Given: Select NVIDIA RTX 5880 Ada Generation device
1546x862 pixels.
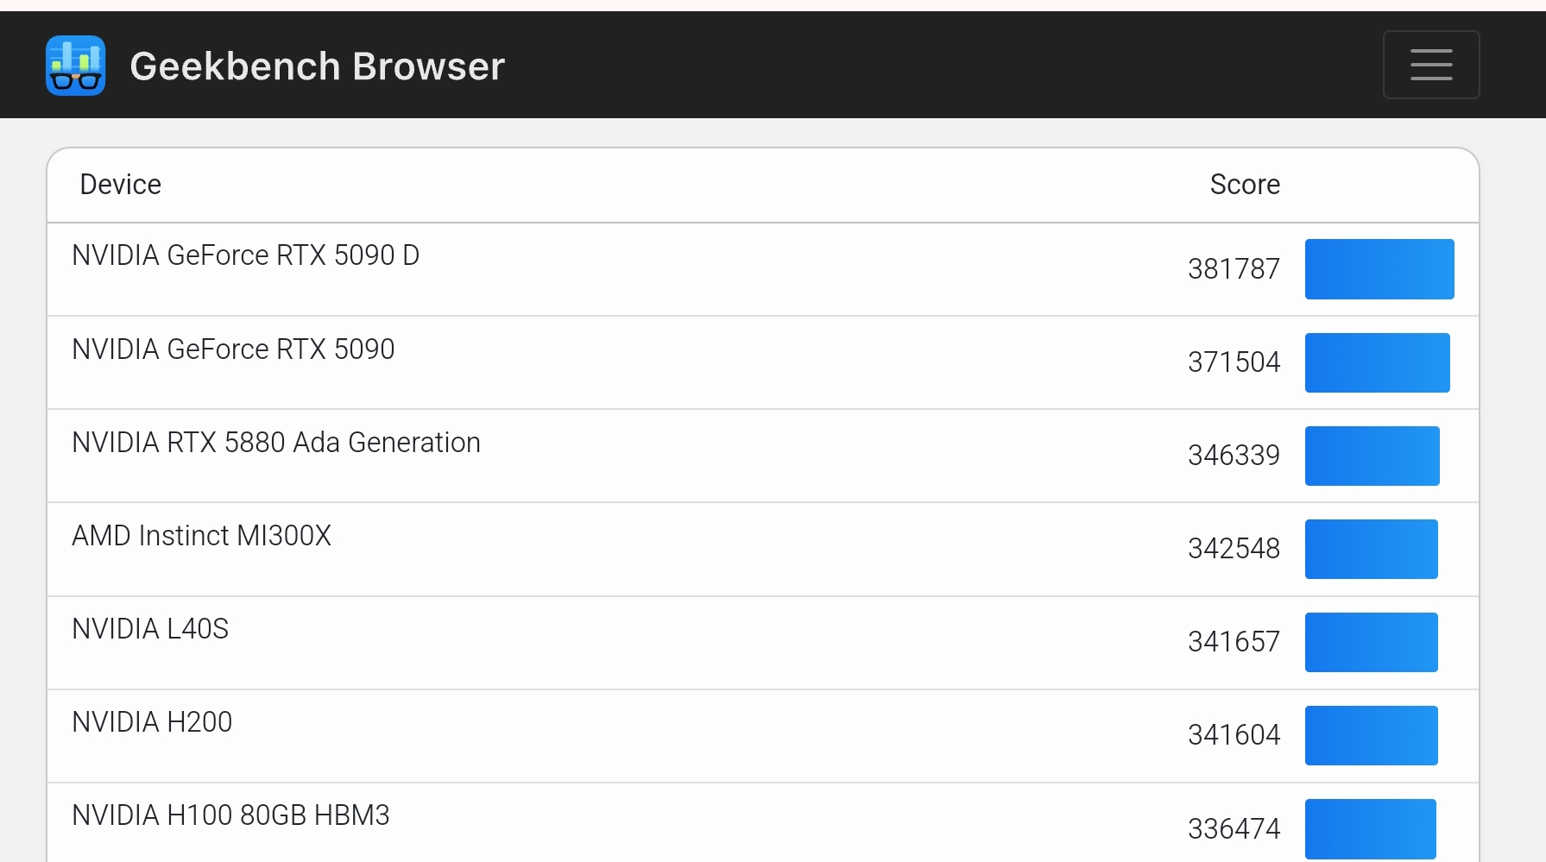Looking at the screenshot, I should [276, 443].
